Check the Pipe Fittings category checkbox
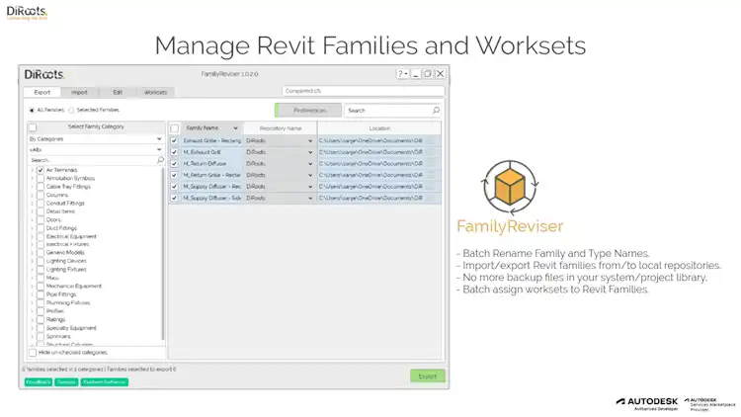 tap(41, 294)
